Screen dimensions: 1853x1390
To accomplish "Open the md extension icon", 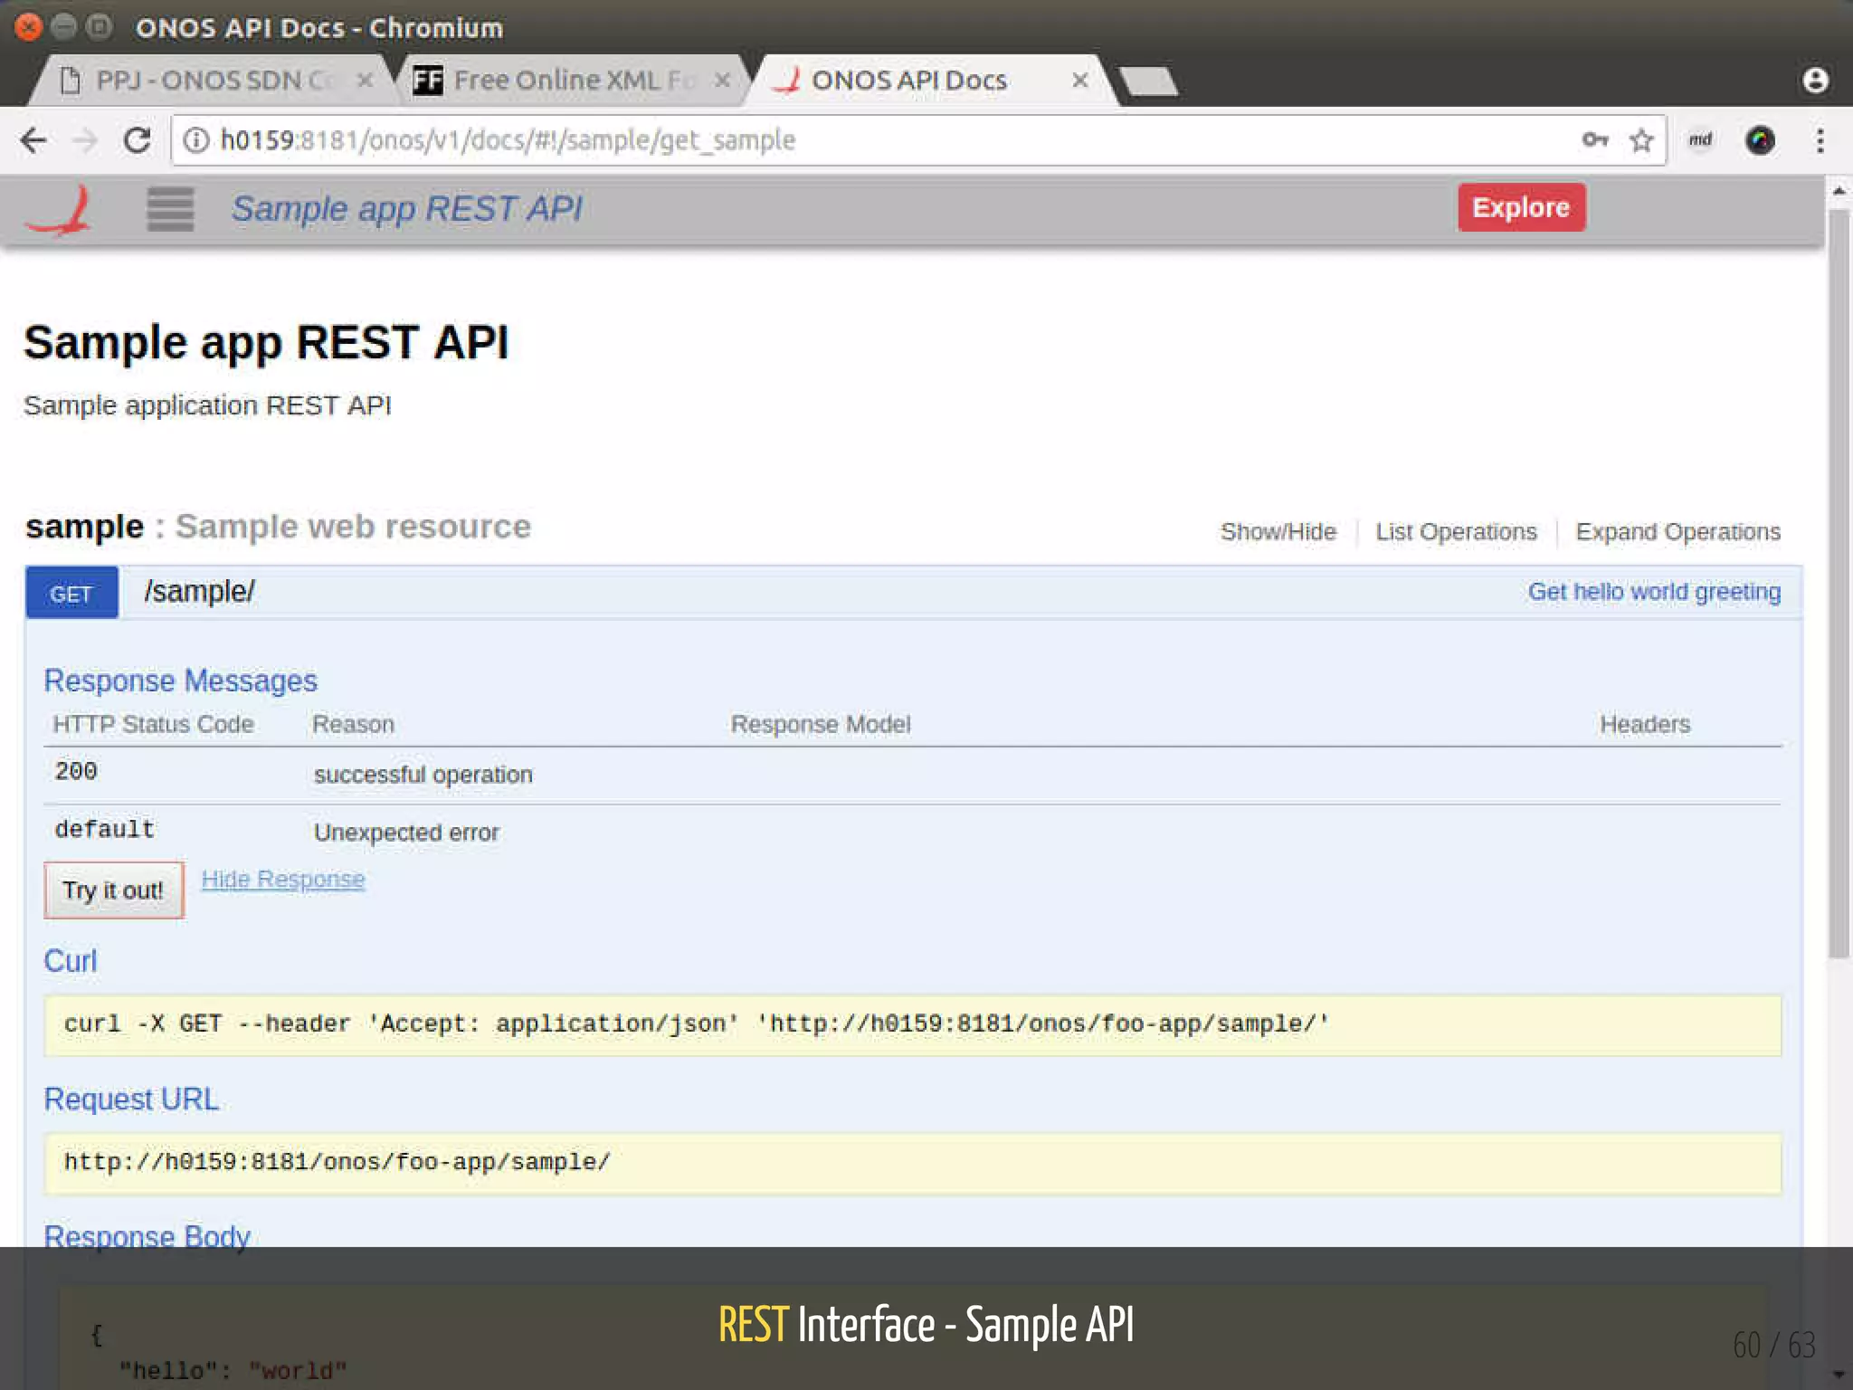I will point(1700,139).
